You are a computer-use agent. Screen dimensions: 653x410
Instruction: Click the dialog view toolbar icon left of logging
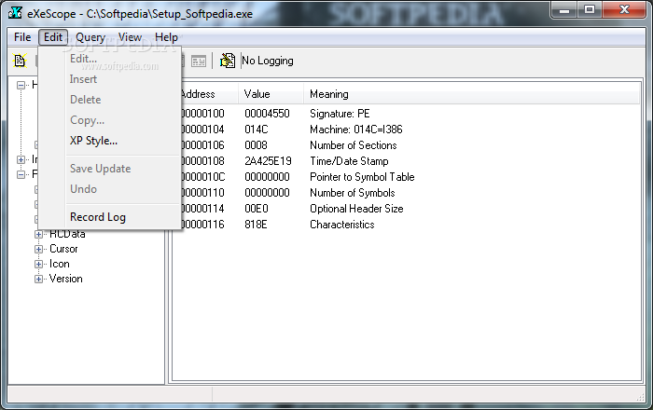(199, 61)
